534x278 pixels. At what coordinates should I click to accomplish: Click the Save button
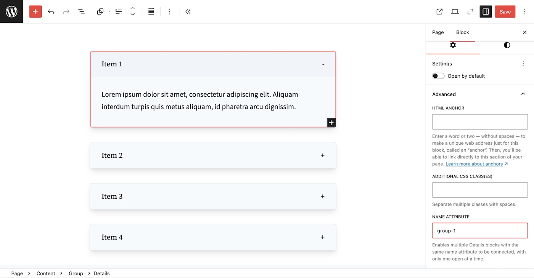tap(505, 11)
